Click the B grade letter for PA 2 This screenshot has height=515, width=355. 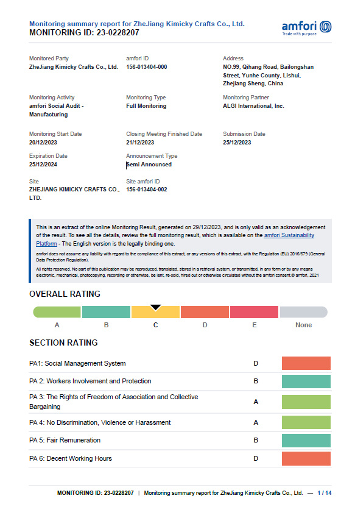coord(256,381)
